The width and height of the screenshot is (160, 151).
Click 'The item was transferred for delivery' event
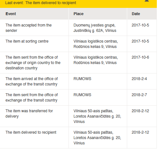[29, 113]
